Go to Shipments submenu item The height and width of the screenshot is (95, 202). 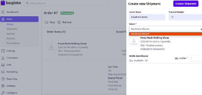[x=12, y=29]
